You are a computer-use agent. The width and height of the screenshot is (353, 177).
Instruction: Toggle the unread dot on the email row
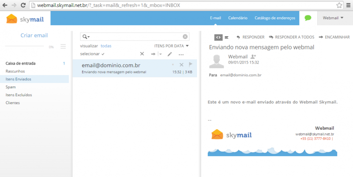click(173, 64)
